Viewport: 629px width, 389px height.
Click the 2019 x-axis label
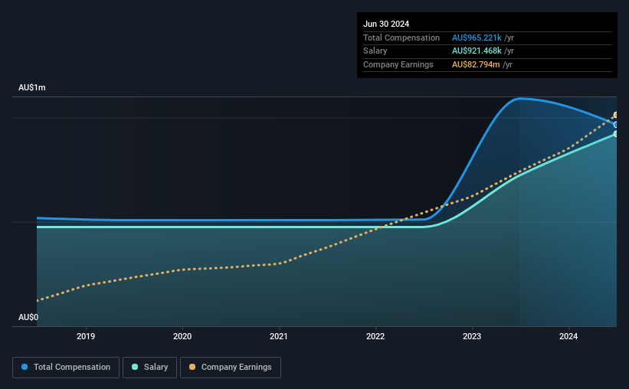tap(86, 336)
